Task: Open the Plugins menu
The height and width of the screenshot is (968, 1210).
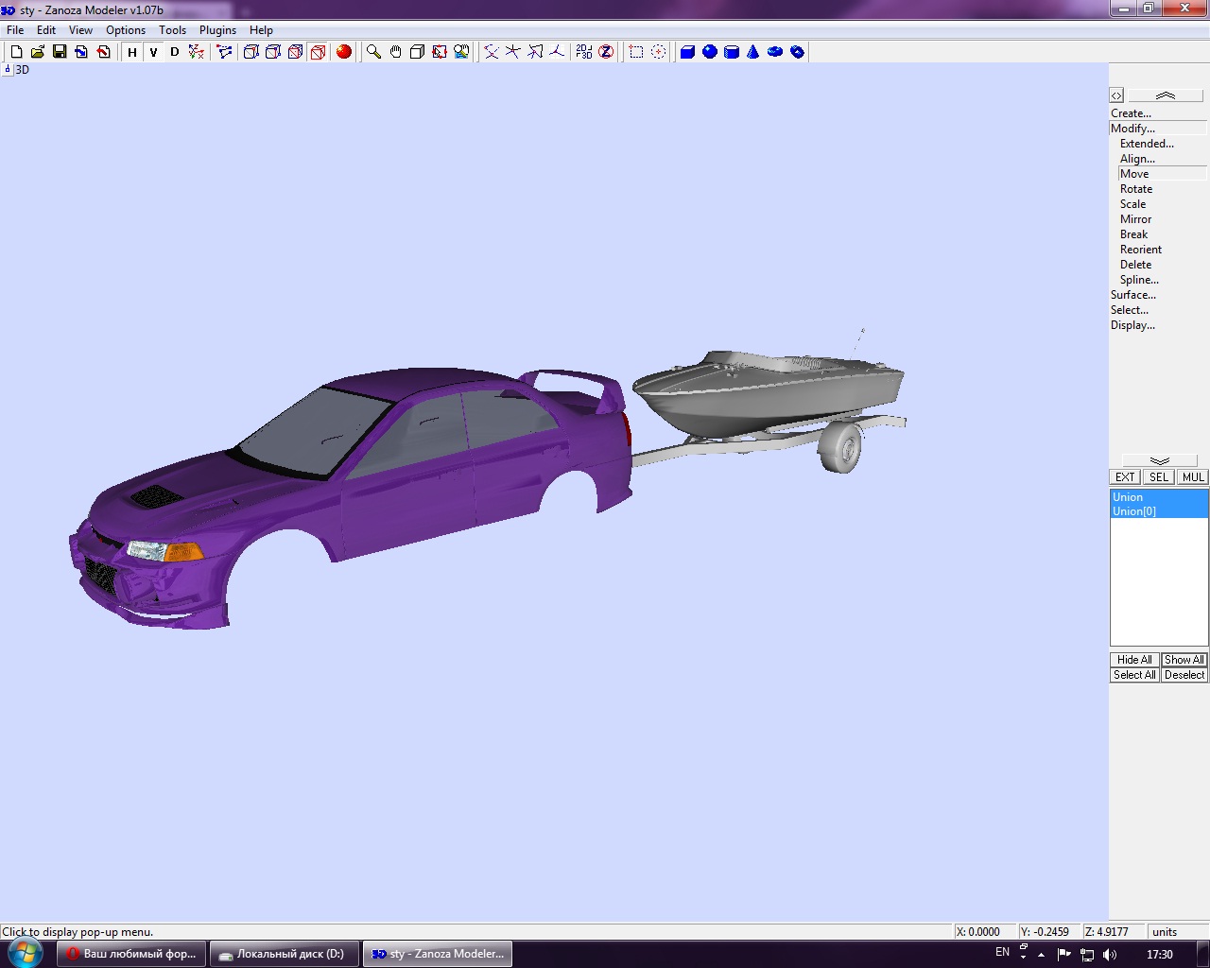Action: 217,30
